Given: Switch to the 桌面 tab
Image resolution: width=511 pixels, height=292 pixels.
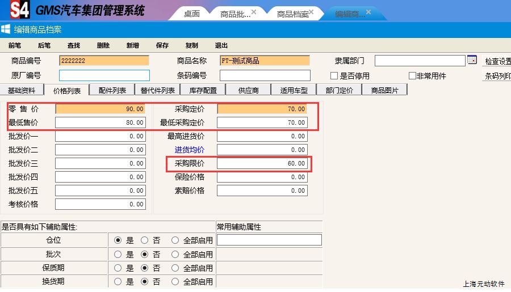Looking at the screenshot, I should tap(191, 14).
